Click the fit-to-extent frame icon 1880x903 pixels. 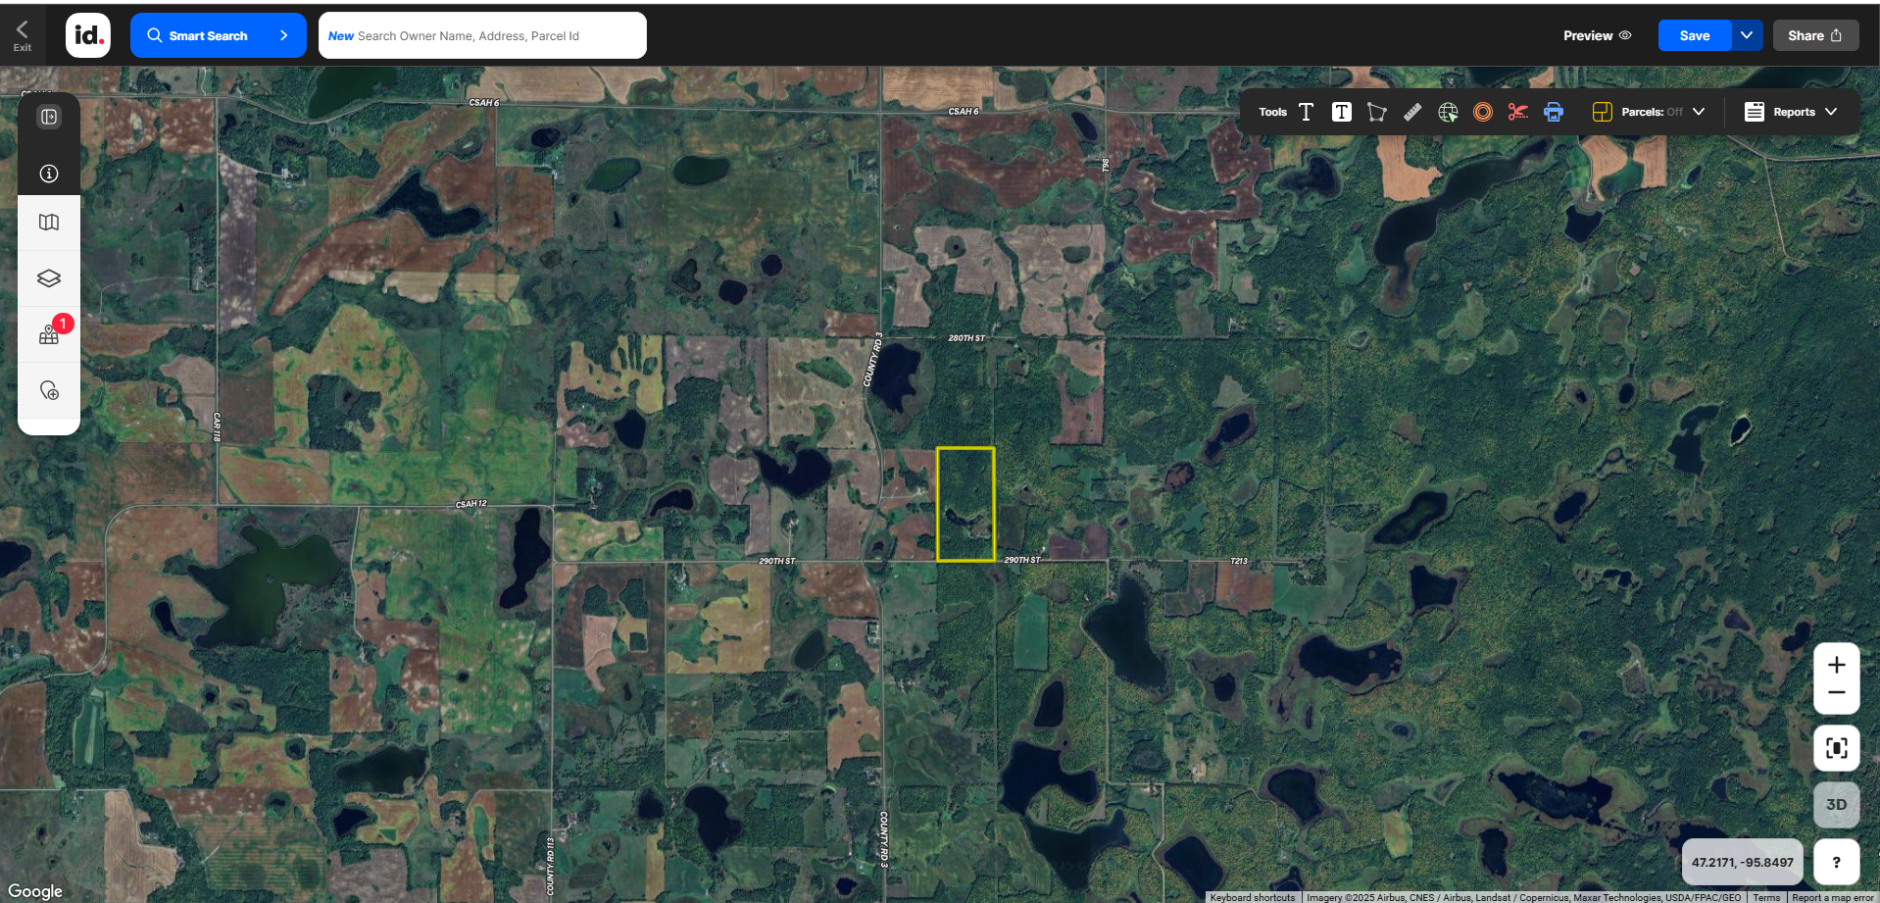click(1837, 748)
